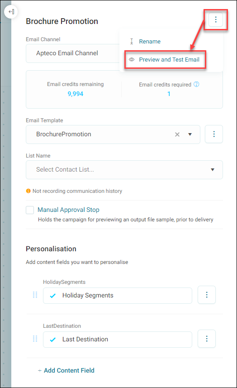
Task: Click the eye icon beside Preview and Test Email
Action: pos(132,60)
